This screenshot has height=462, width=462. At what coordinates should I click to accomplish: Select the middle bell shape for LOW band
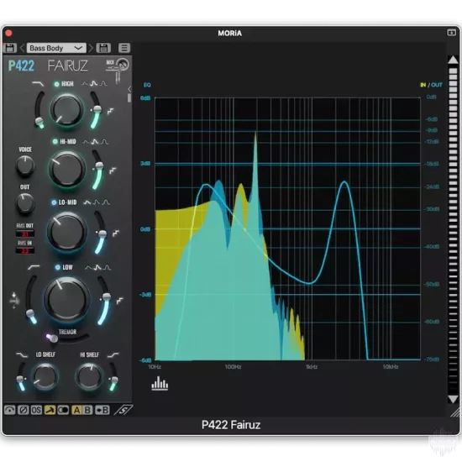coord(97,267)
